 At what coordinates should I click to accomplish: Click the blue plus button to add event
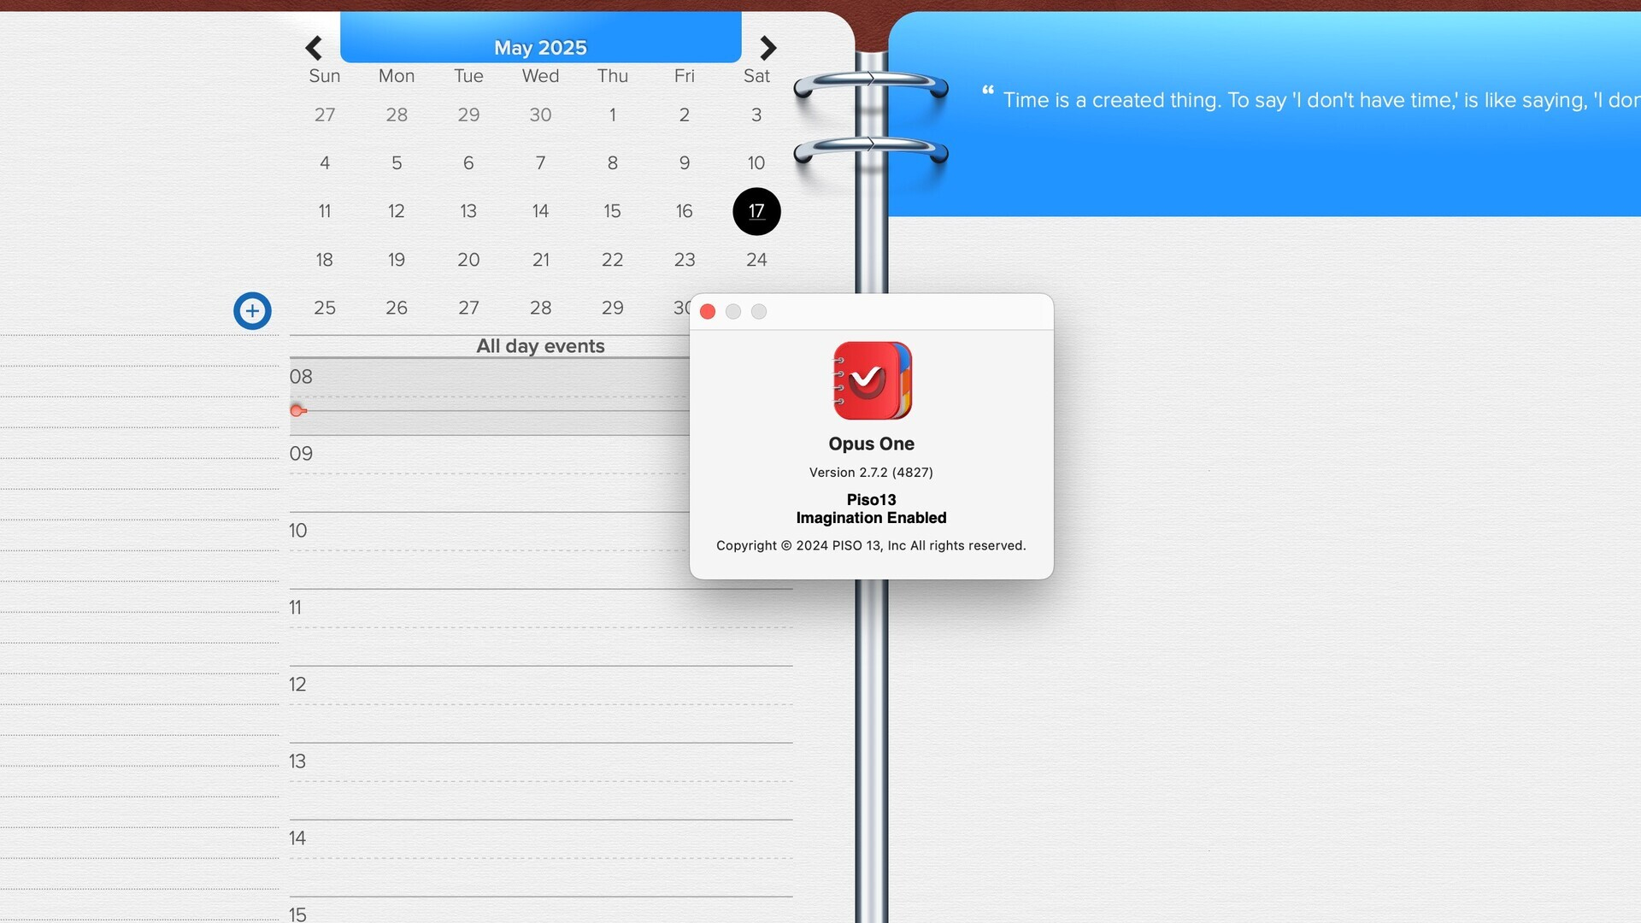[x=252, y=310]
